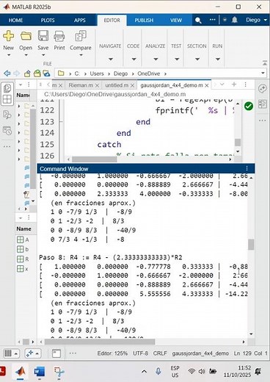Expand the ANALYZE section dropdown
This screenshot has height=382, width=270.
[156, 59]
